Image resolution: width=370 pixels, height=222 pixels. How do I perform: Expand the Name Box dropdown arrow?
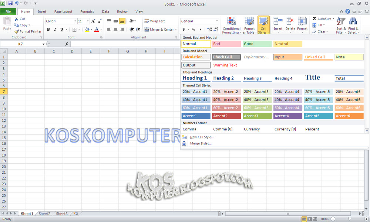(x=43, y=44)
